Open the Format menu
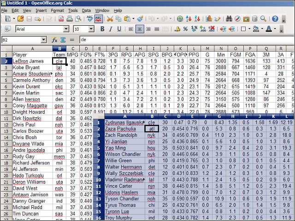The image size is (295, 221). pyautogui.click(x=57, y=11)
